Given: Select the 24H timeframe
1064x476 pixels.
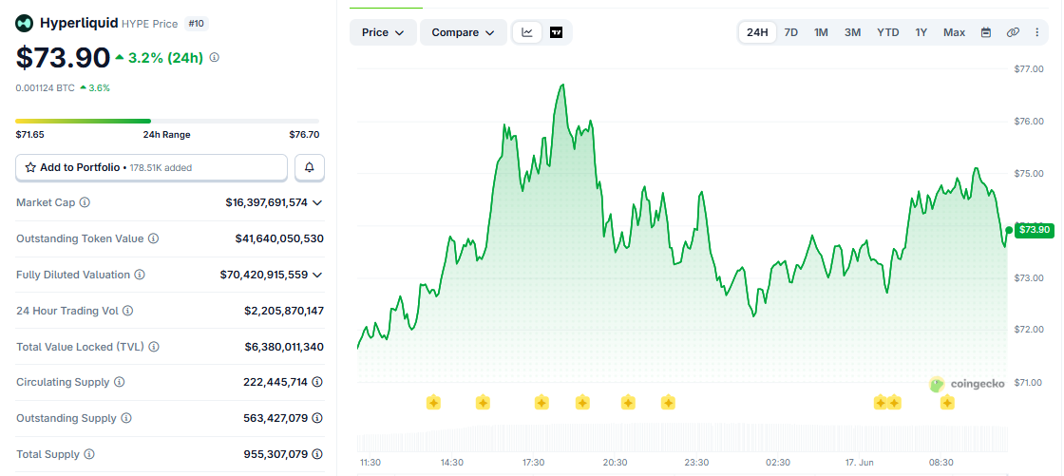Looking at the screenshot, I should (757, 32).
